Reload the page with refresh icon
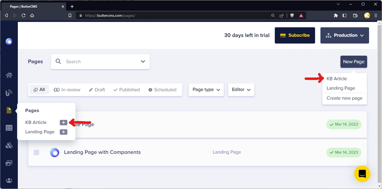The height and width of the screenshot is (189, 382). coord(24,15)
